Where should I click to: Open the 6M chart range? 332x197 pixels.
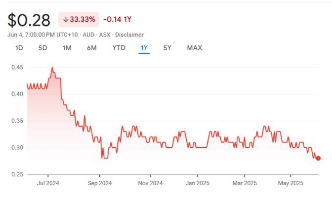(92, 48)
